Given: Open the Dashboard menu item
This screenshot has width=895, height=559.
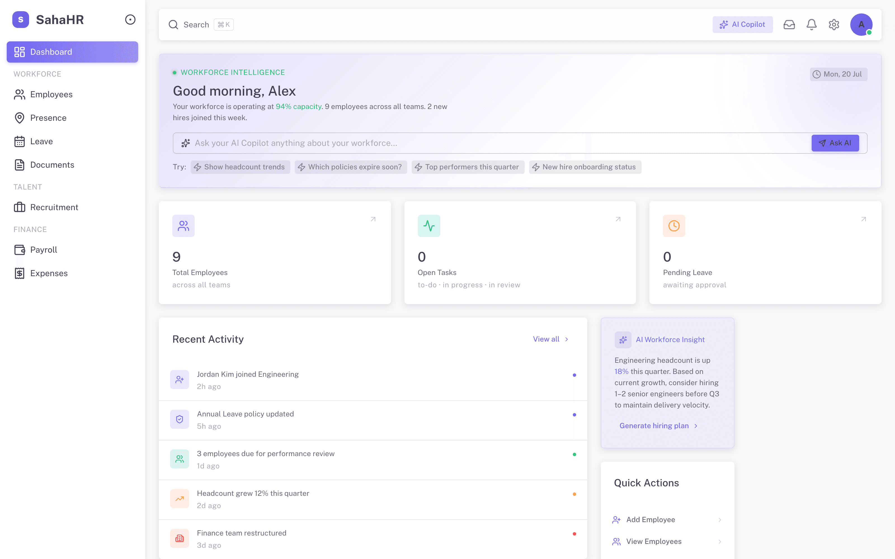Looking at the screenshot, I should click(x=72, y=52).
